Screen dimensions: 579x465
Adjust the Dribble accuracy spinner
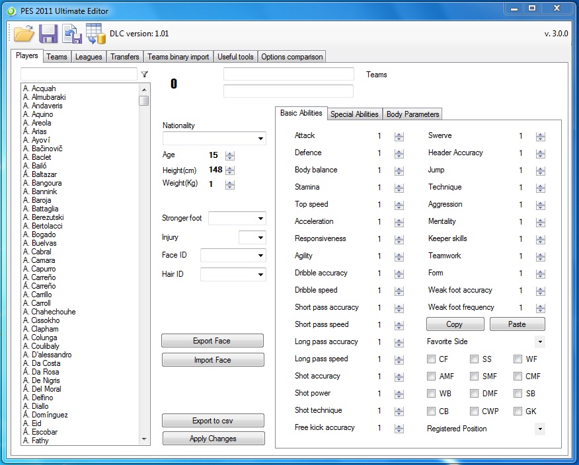point(399,273)
